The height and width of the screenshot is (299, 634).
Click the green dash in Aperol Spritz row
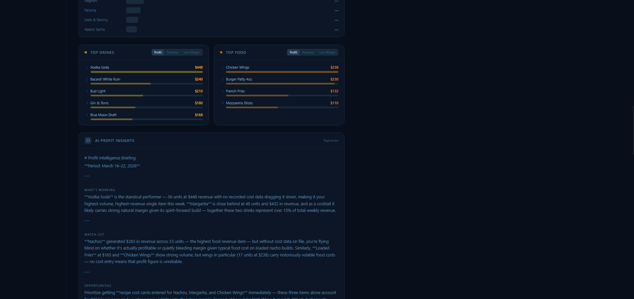point(336,30)
